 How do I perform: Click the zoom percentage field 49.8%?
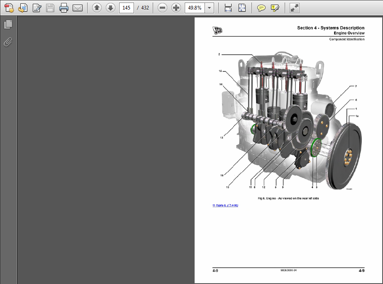tap(194, 7)
